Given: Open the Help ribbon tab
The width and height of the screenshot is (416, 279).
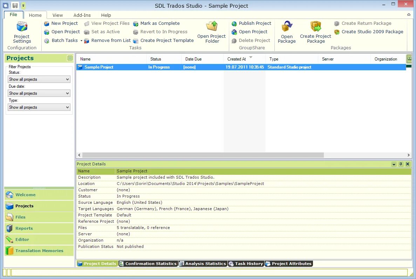Looking at the screenshot, I should 106,15.
